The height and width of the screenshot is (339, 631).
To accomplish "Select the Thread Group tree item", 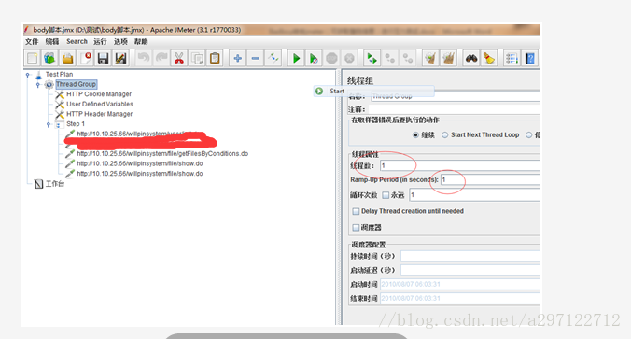I will (76, 84).
